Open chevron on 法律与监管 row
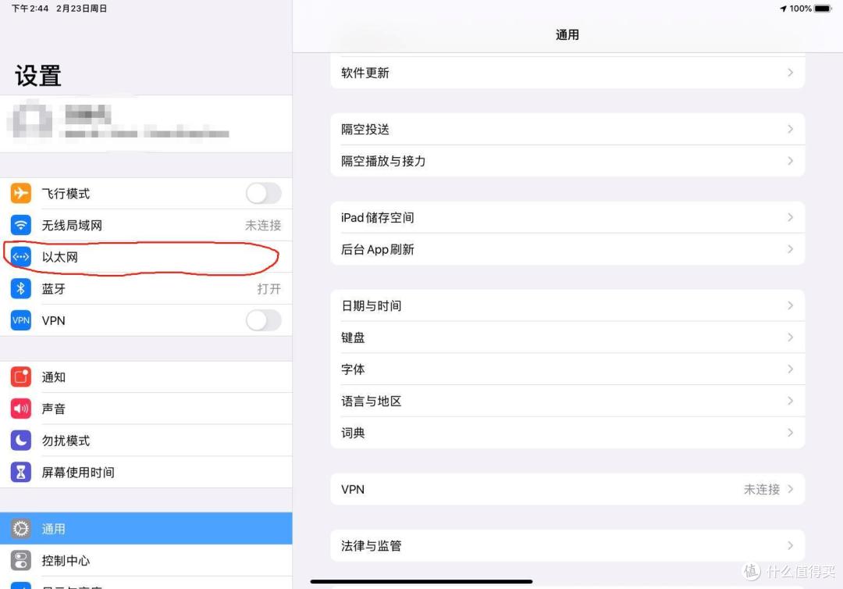 point(790,545)
